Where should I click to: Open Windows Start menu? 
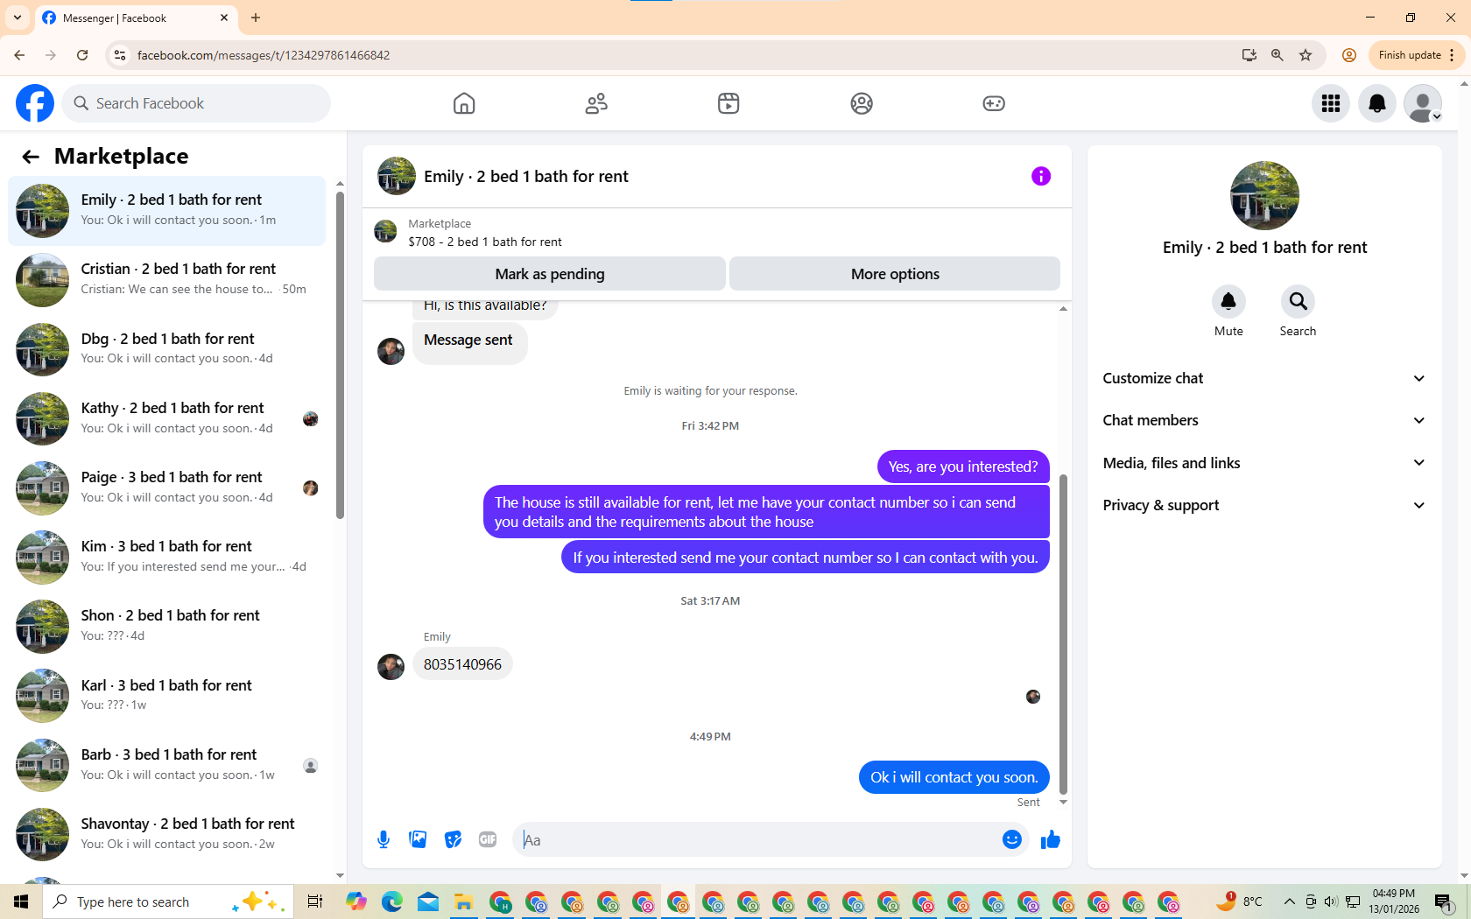21,901
